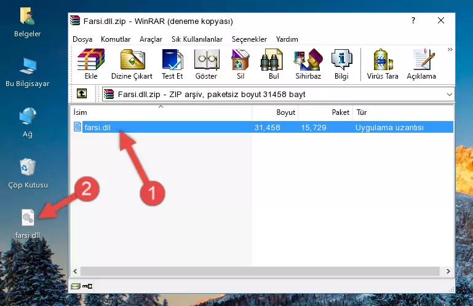This screenshot has height=306, width=473.
Task: Click the WinRAR help question mark
Action: 413,20
